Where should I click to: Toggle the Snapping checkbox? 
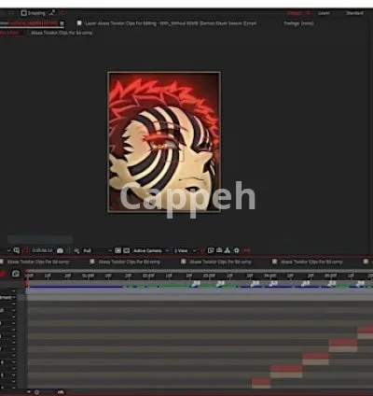point(23,13)
